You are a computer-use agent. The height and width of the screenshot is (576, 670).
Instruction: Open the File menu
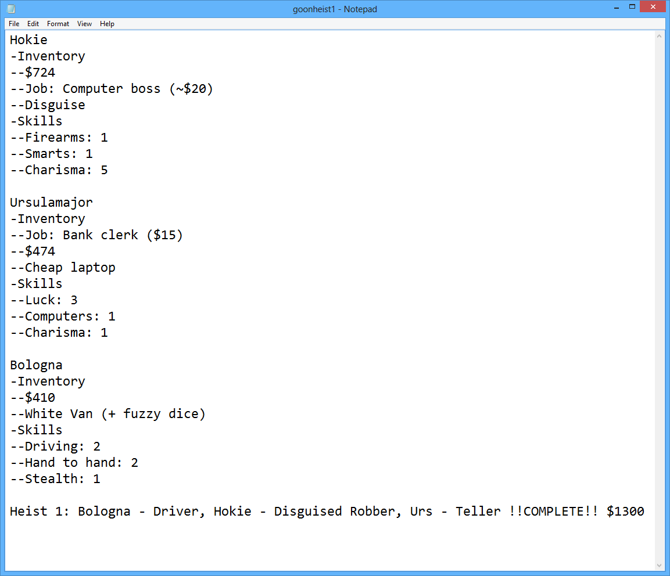click(14, 24)
